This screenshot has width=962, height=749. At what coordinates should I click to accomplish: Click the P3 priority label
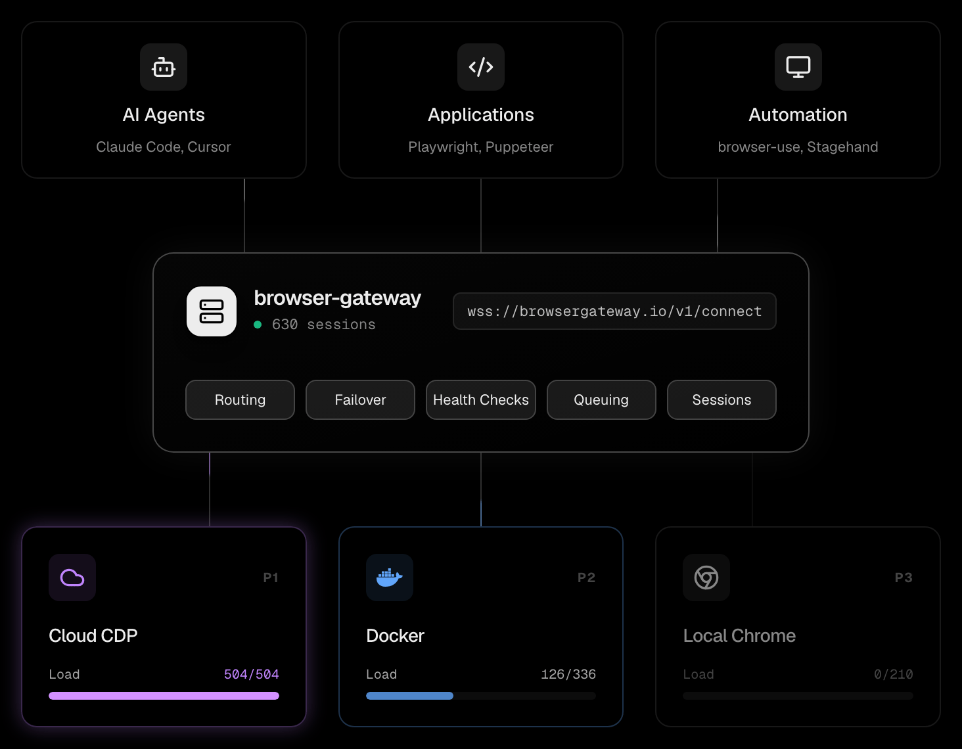(x=904, y=578)
